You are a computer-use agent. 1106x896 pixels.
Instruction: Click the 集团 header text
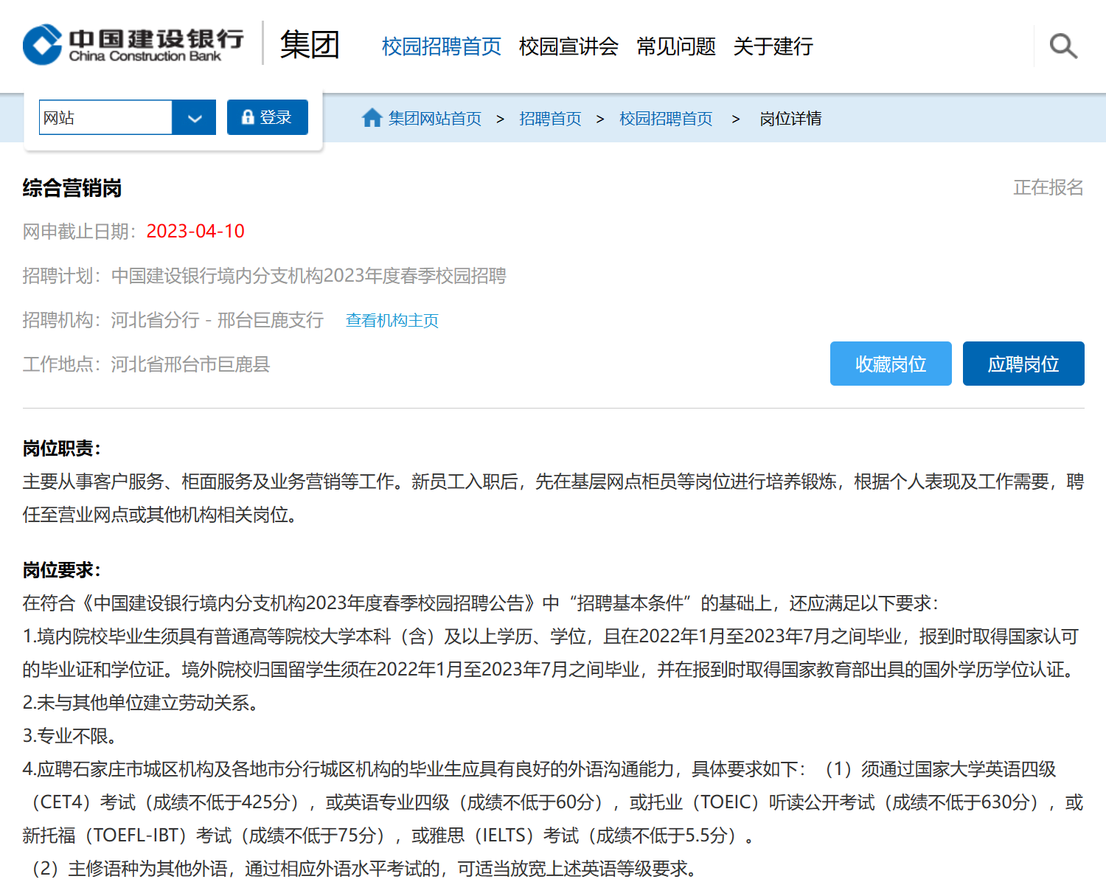click(310, 45)
